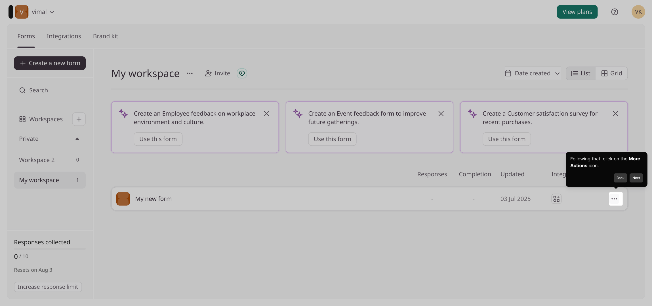Switch to List view

pyautogui.click(x=581, y=73)
